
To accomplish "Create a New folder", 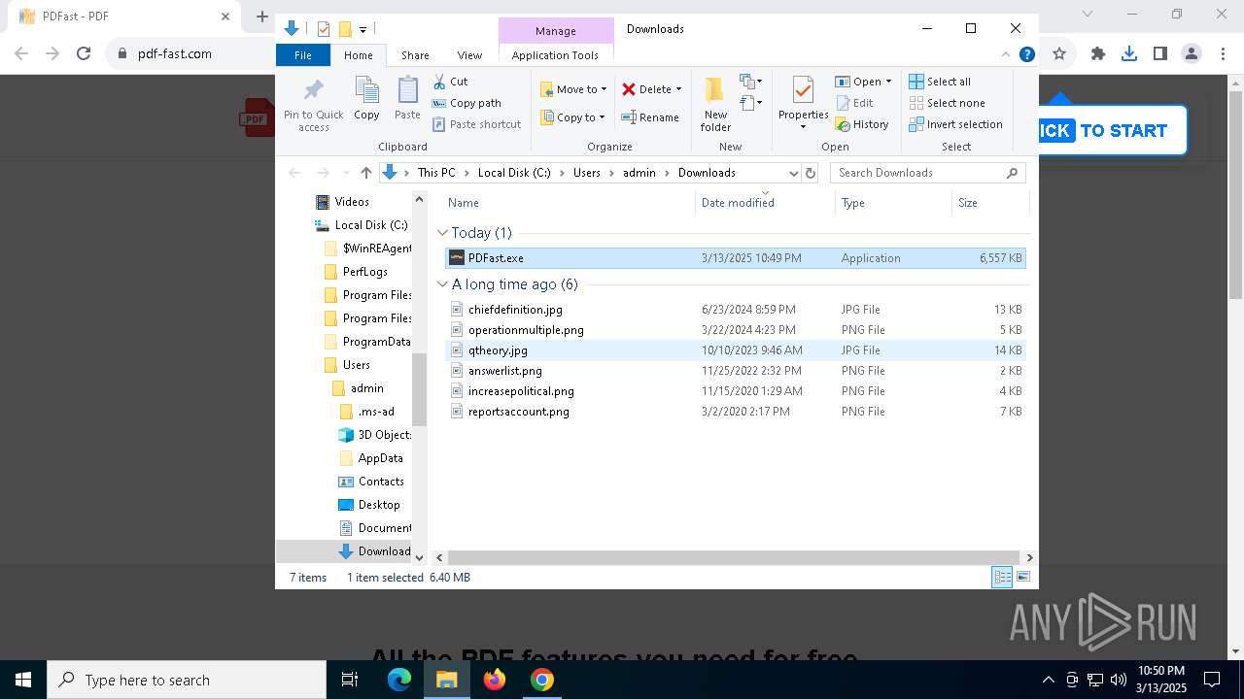I will (x=715, y=105).
